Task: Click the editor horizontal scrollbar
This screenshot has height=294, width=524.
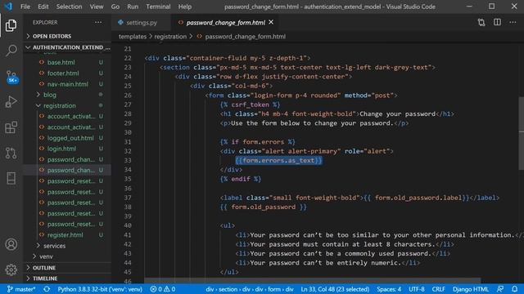Action: pyautogui.click(x=313, y=280)
